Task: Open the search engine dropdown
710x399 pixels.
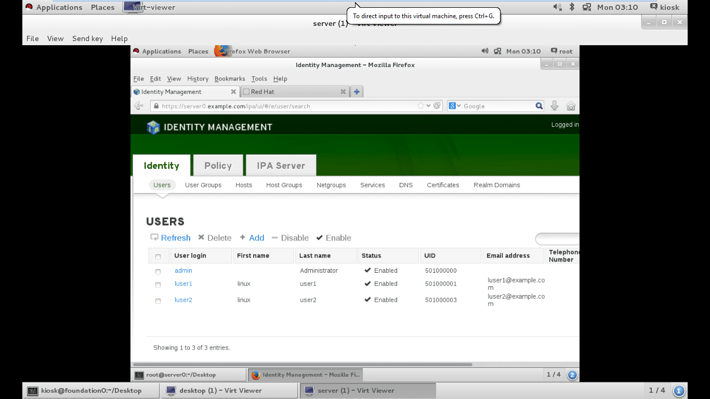Action: coord(454,106)
